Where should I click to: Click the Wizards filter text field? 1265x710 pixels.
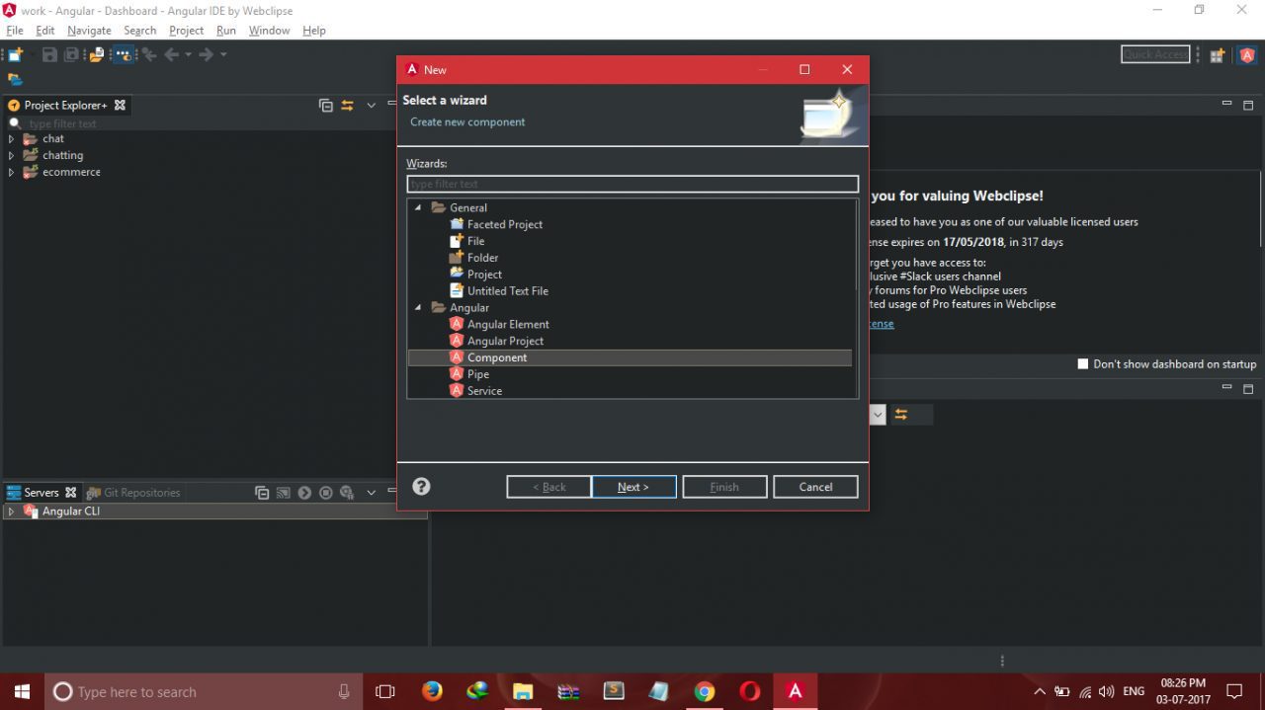[632, 185]
